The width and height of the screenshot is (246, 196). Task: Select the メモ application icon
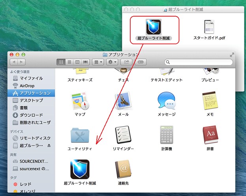click(210, 101)
